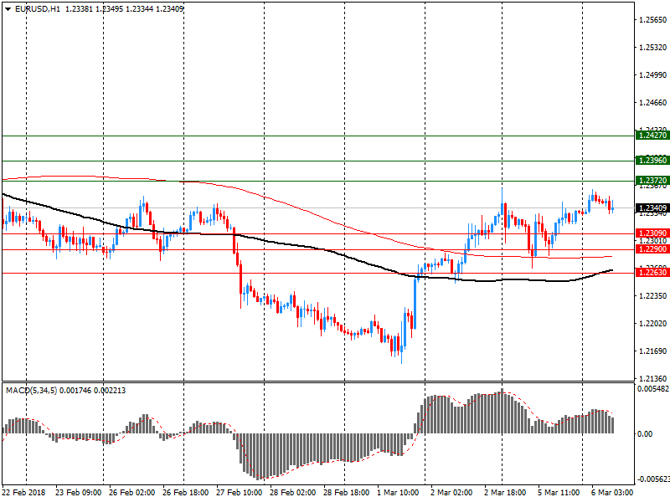Click the current price 1.23409 label
This screenshot has height=502, width=670.
pyautogui.click(x=652, y=208)
